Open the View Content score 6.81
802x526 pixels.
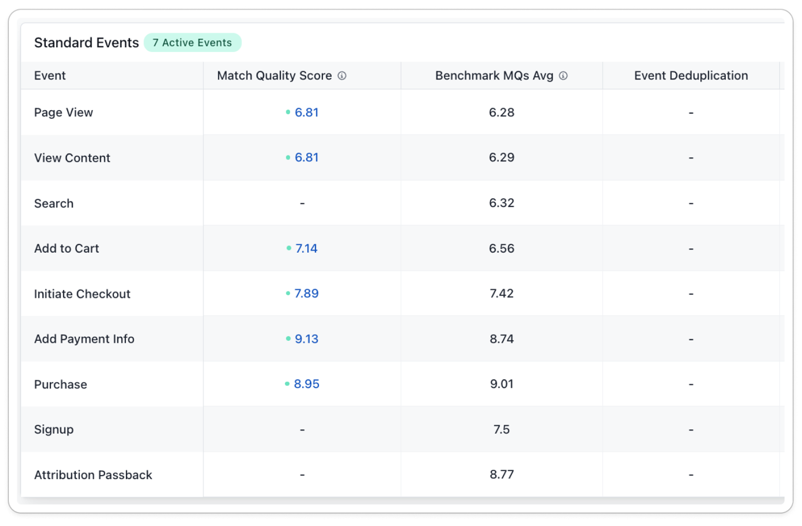click(x=307, y=158)
